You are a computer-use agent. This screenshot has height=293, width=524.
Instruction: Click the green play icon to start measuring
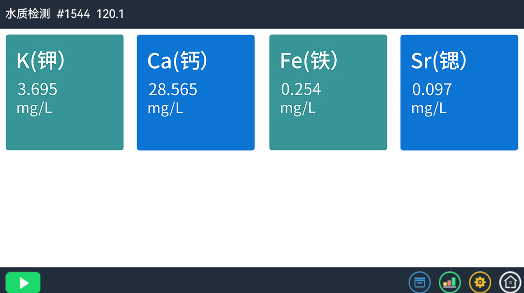pos(22,282)
